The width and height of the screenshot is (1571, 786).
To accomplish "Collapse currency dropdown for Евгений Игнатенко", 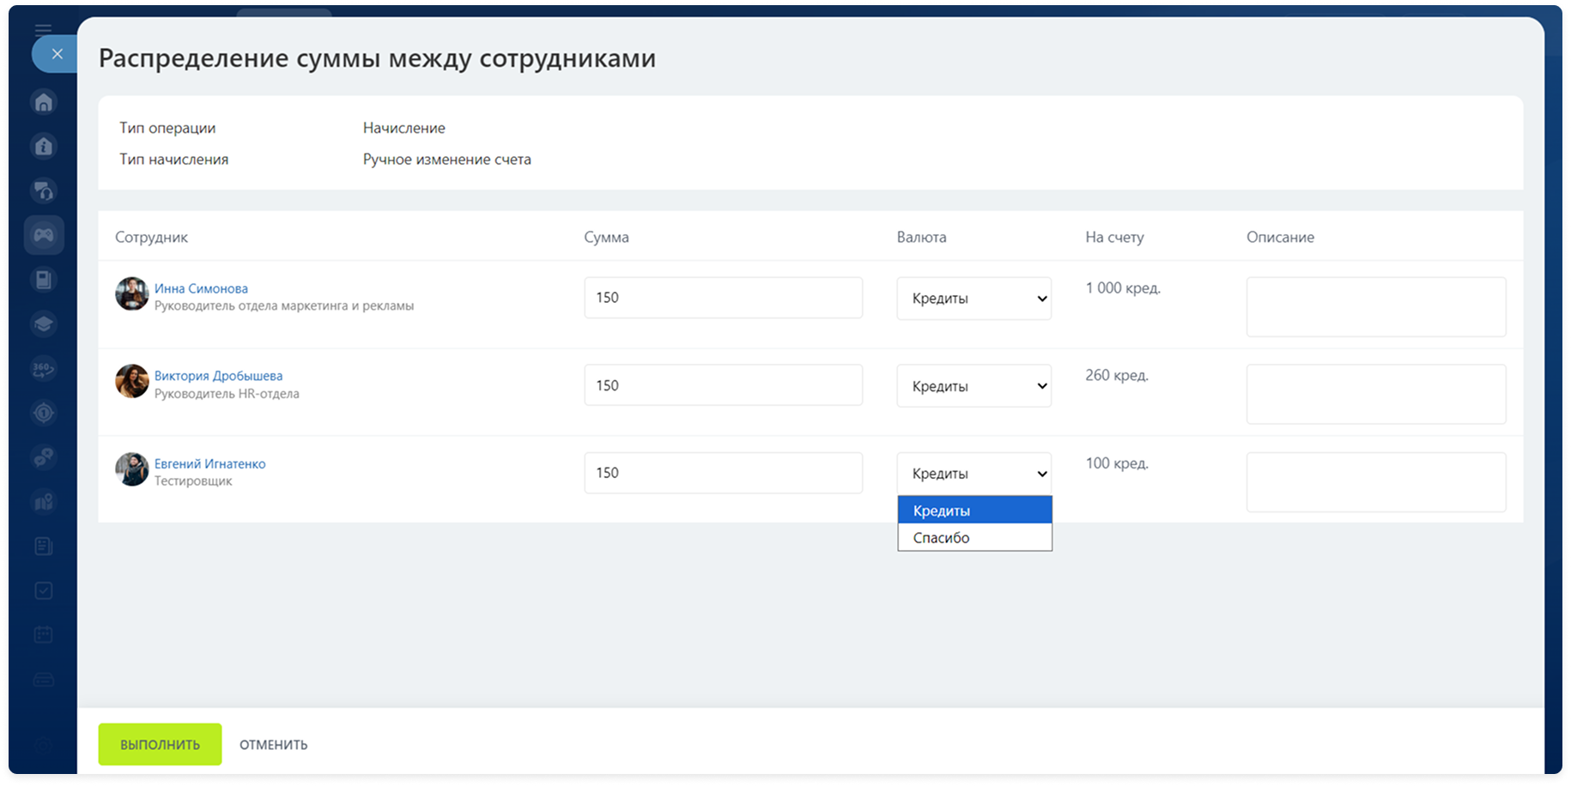I will tap(974, 474).
